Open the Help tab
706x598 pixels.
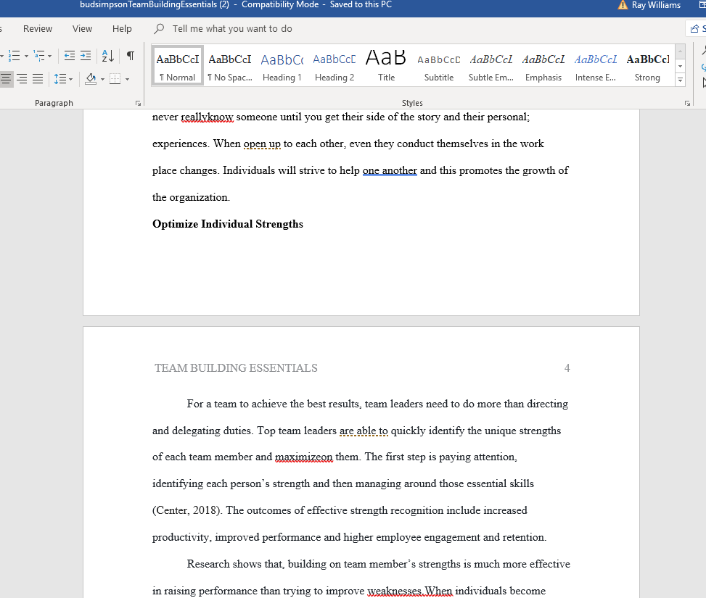coord(122,29)
